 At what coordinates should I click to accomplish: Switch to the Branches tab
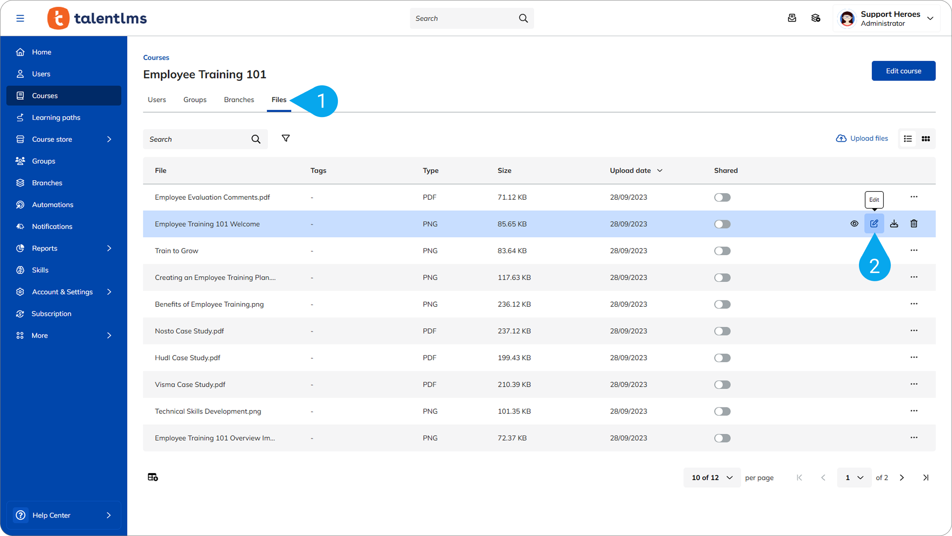tap(239, 100)
